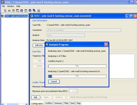
Task: Click the Edit Info button
Action: 39,45
